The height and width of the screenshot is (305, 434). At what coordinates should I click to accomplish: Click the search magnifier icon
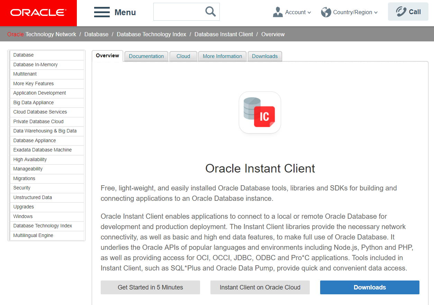tap(210, 12)
